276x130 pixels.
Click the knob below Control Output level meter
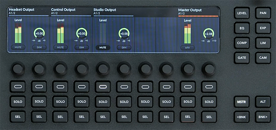[60, 69]
